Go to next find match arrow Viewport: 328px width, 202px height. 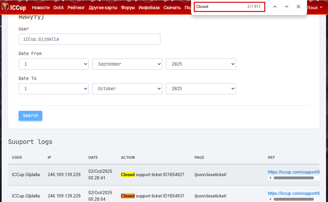pos(287,7)
